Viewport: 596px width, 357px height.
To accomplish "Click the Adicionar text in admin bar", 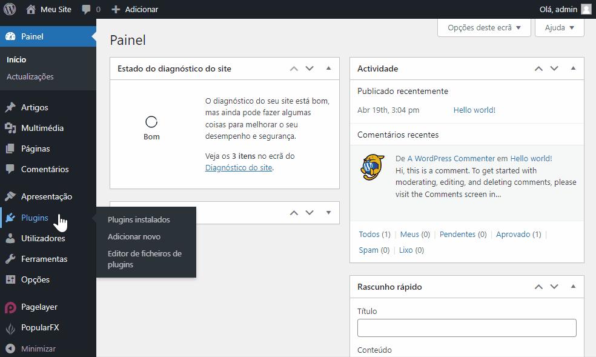I will tap(142, 10).
